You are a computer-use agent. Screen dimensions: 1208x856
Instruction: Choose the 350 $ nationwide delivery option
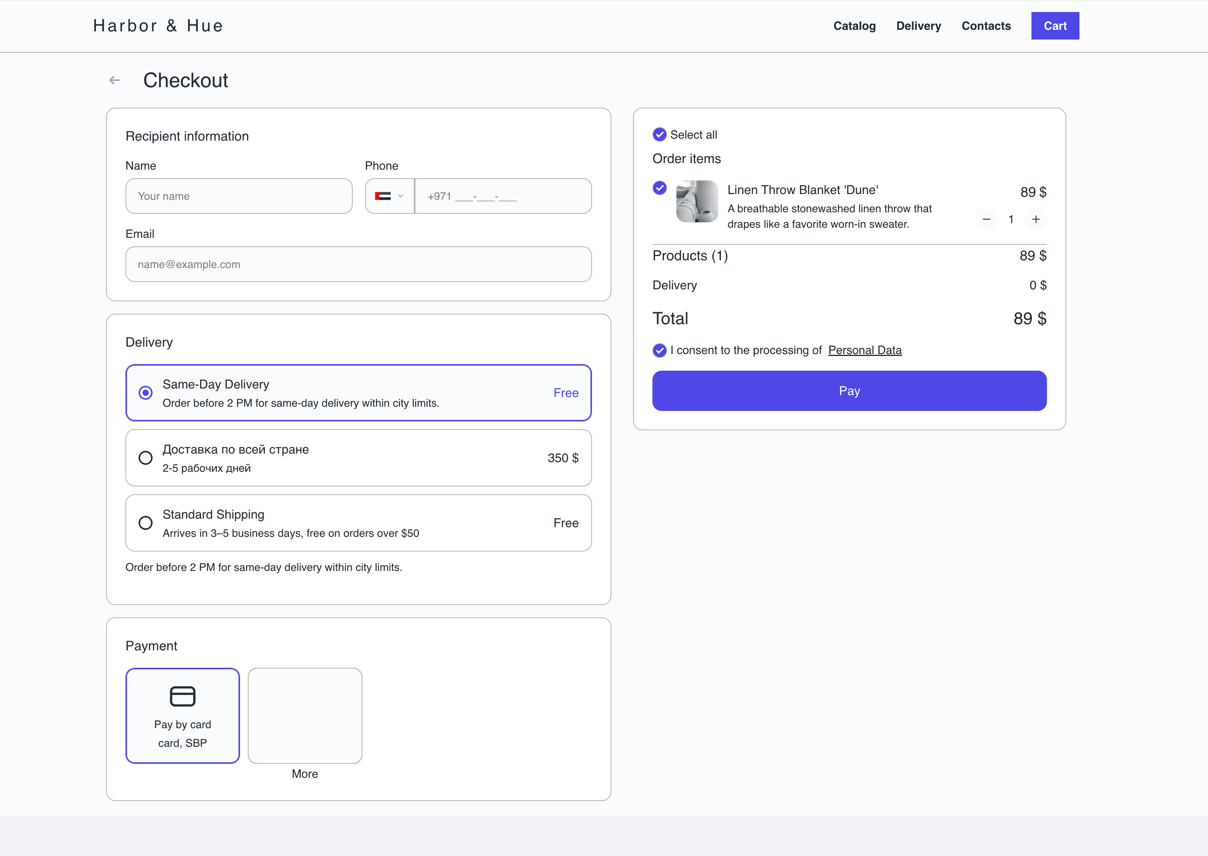point(359,458)
